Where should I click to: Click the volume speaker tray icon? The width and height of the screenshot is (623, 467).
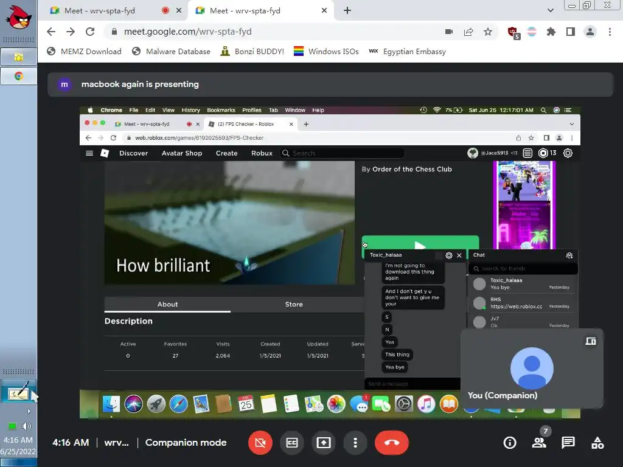(27, 426)
